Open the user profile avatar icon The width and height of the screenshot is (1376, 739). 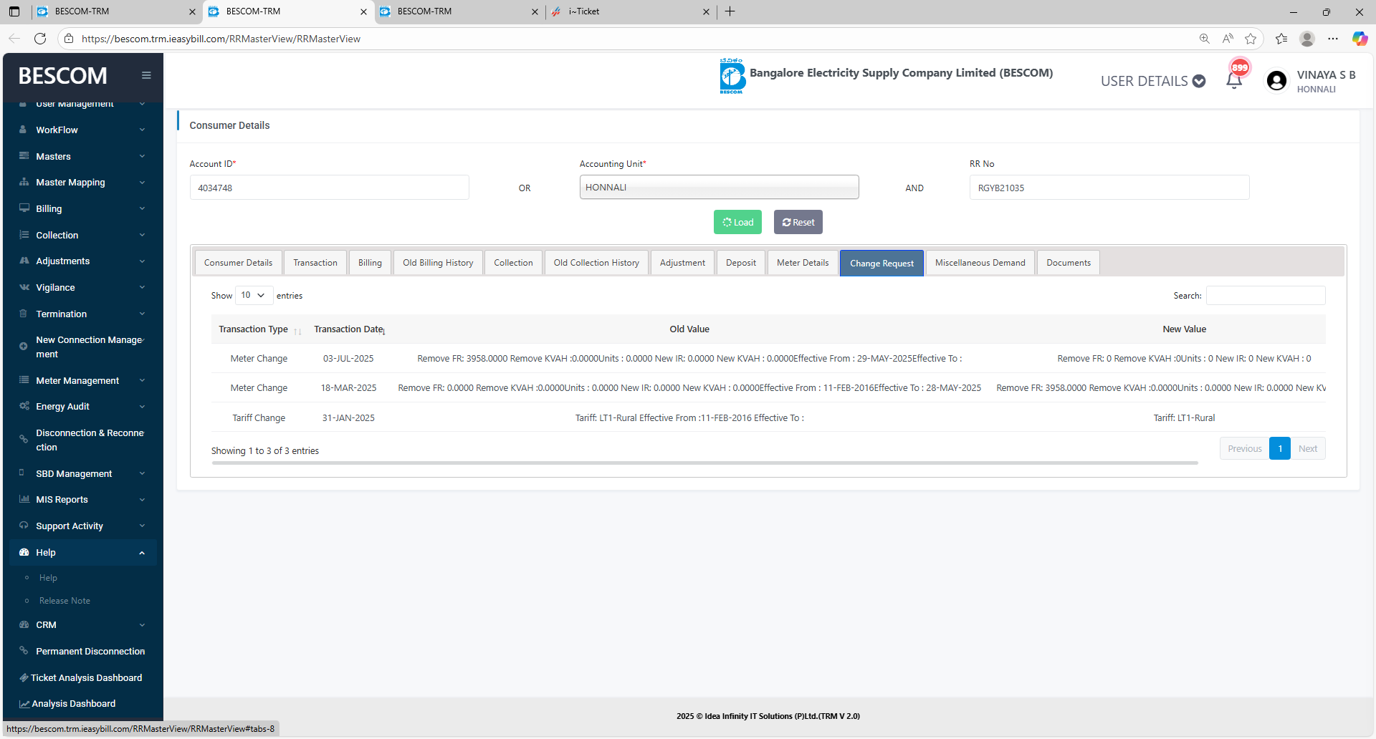tap(1276, 81)
